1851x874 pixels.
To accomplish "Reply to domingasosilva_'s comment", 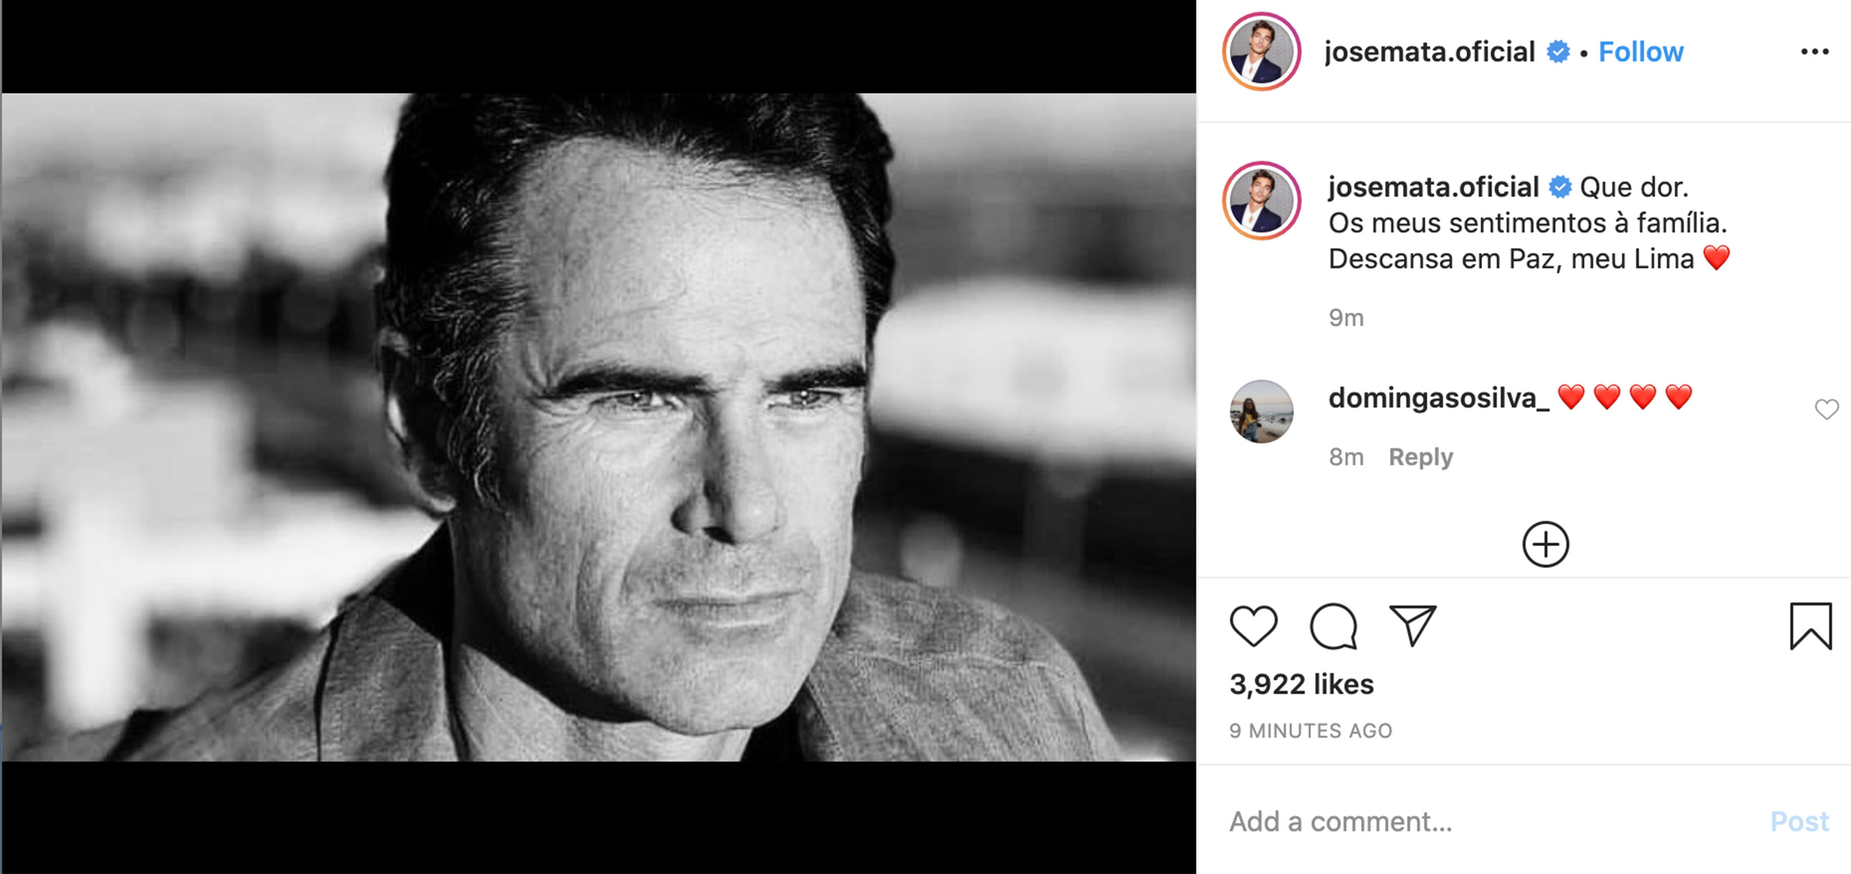I will coord(1420,457).
